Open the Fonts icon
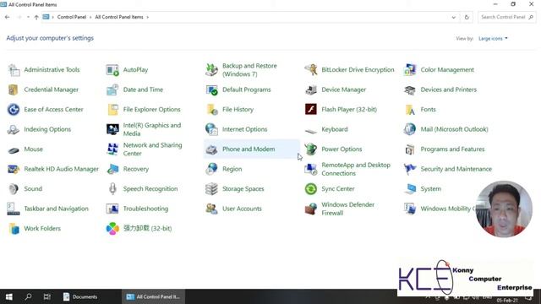Screen dimensions: 541x304 (x=410, y=110)
